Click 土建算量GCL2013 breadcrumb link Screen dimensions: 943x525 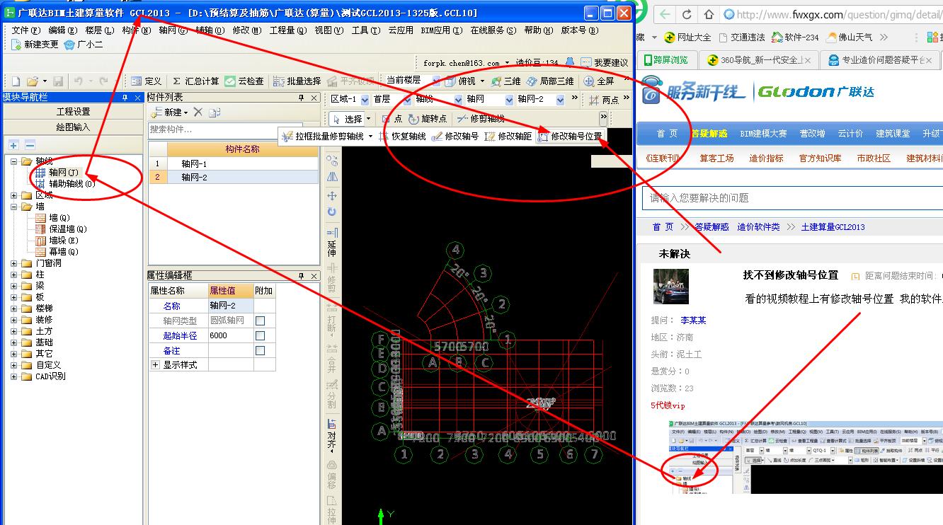[x=833, y=227]
